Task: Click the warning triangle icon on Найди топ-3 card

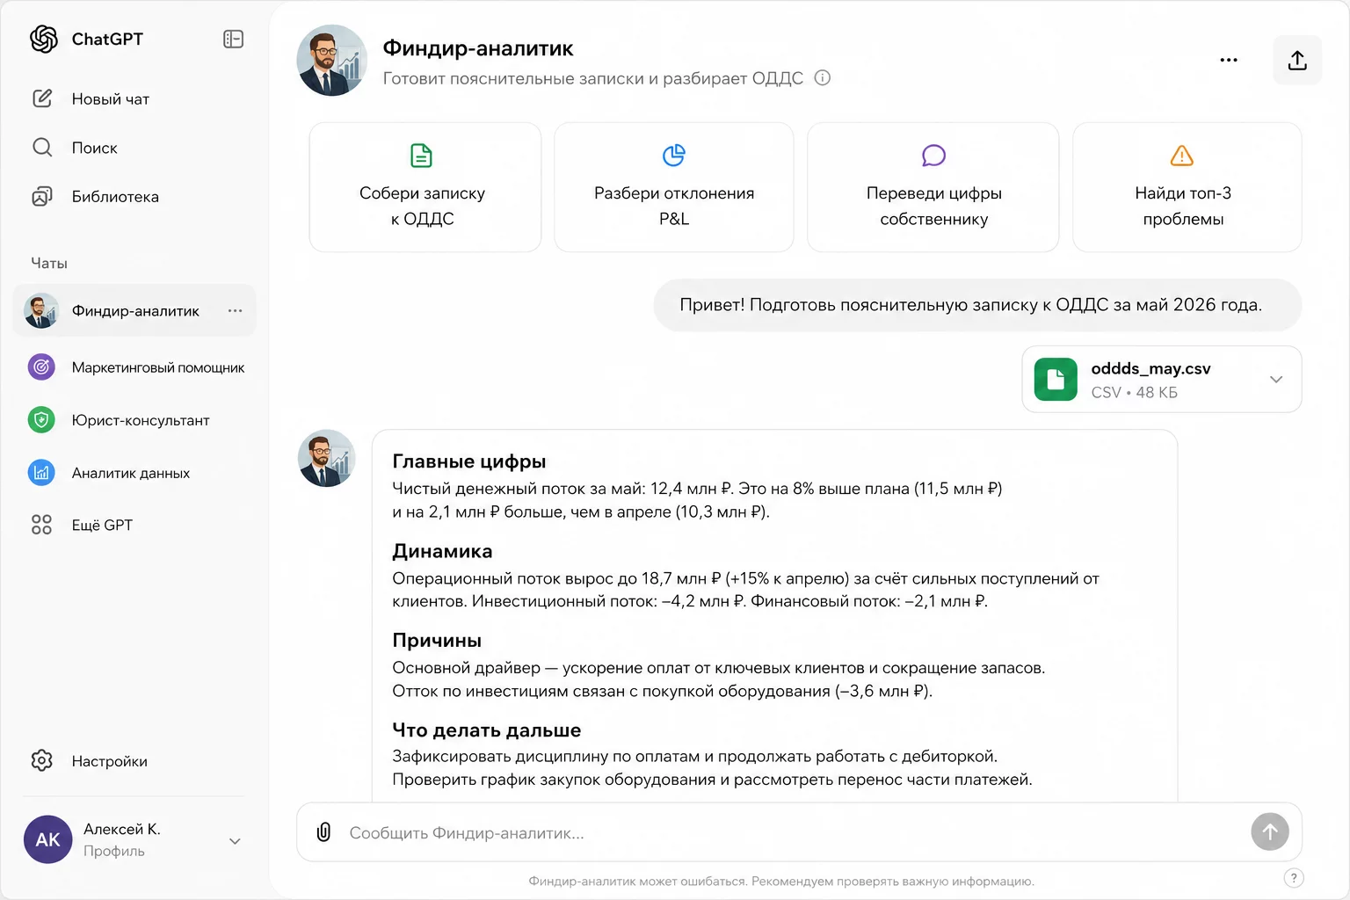Action: coord(1182,156)
